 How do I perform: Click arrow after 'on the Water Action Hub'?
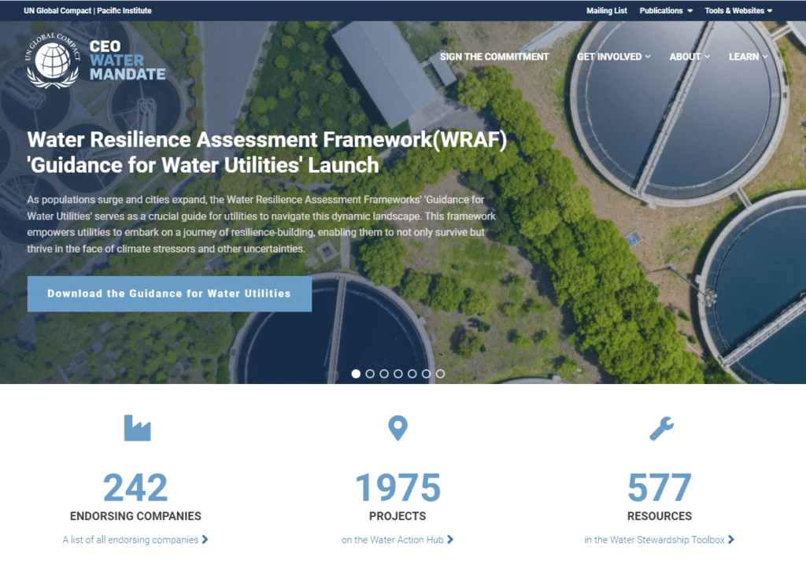coord(450,540)
